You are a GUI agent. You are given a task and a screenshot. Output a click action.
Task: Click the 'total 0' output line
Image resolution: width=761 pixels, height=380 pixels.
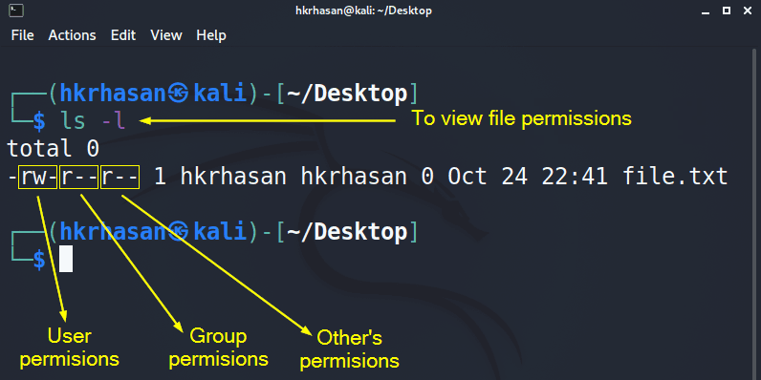54,148
